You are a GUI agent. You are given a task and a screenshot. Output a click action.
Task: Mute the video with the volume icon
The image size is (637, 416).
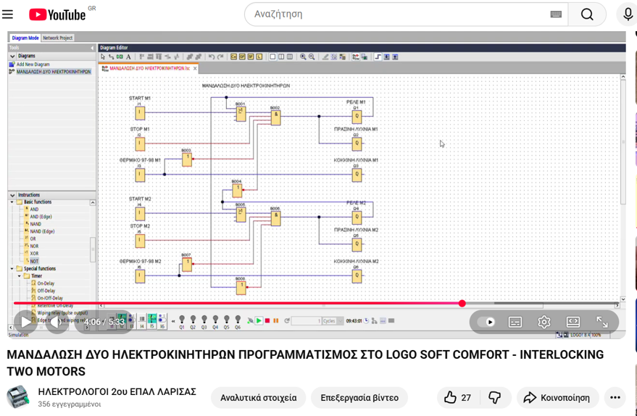(x=57, y=322)
